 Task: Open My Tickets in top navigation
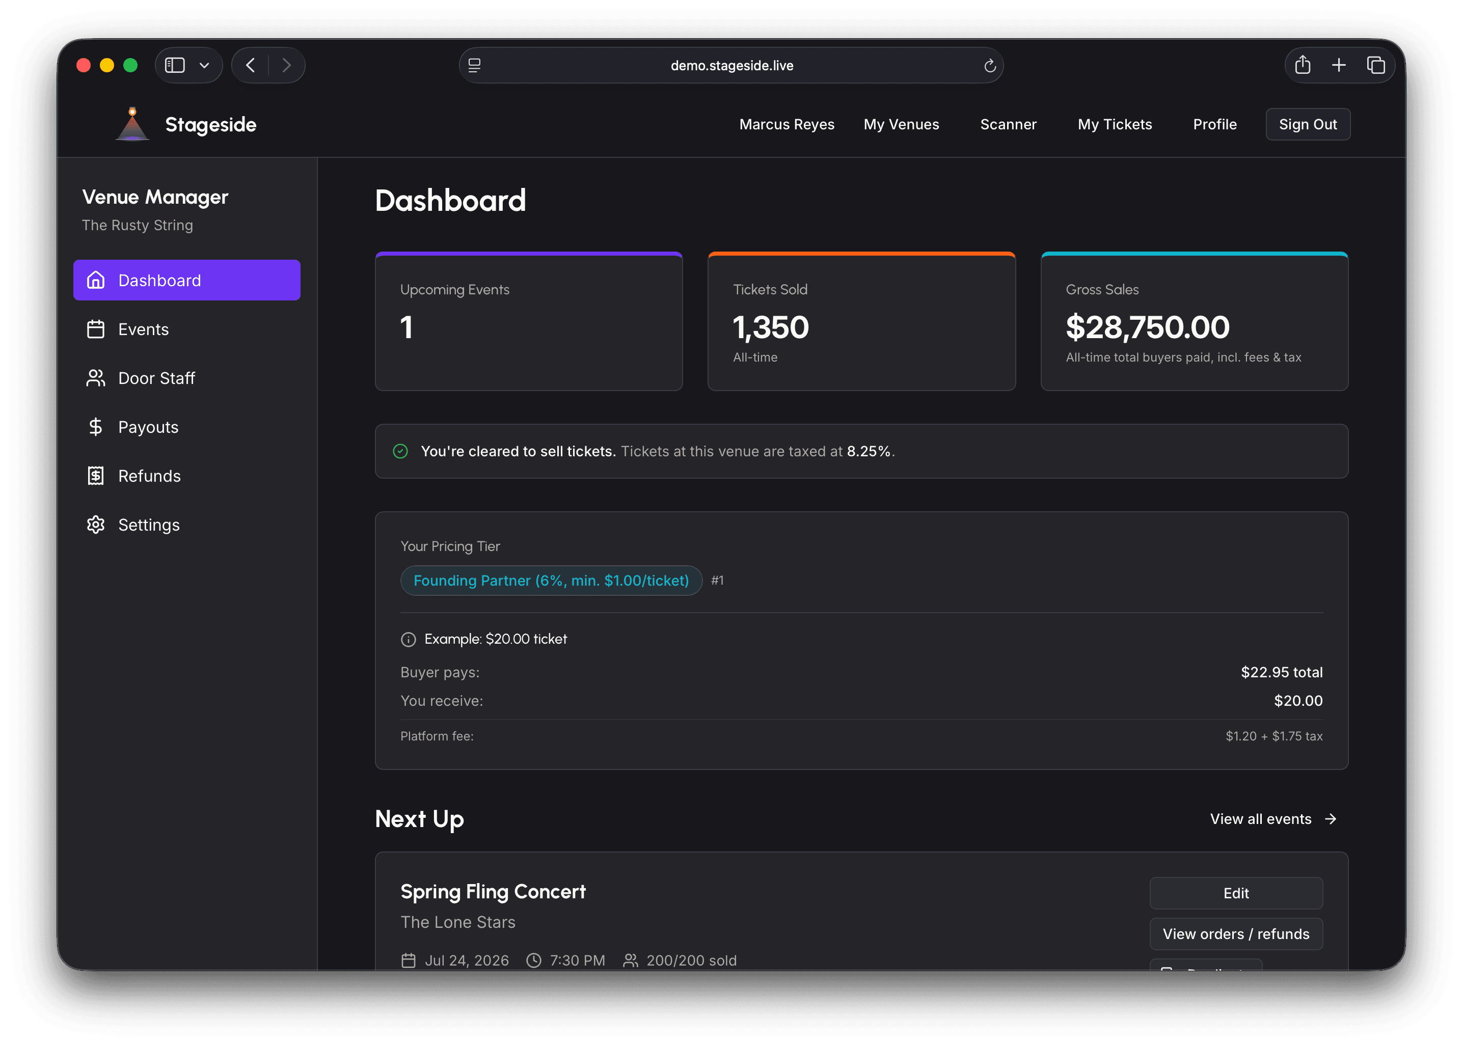coord(1115,124)
